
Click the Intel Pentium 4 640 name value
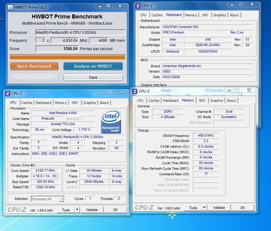[63, 113]
